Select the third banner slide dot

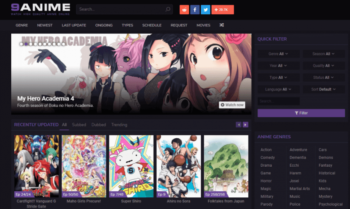coord(31,44)
